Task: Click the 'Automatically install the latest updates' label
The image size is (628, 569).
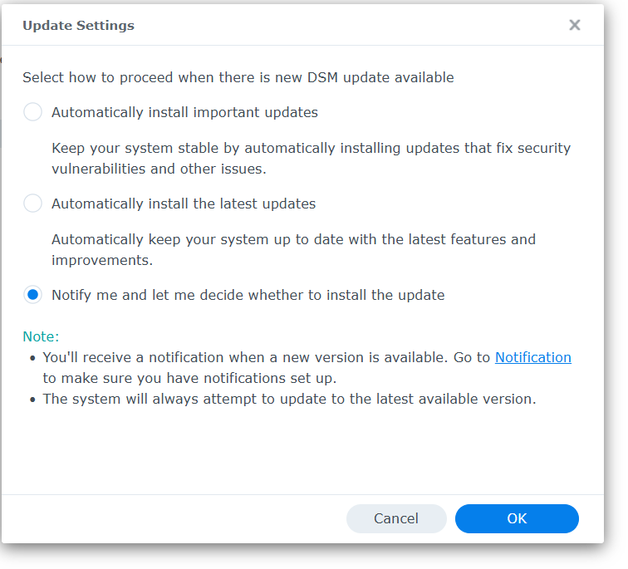Action: (x=184, y=204)
